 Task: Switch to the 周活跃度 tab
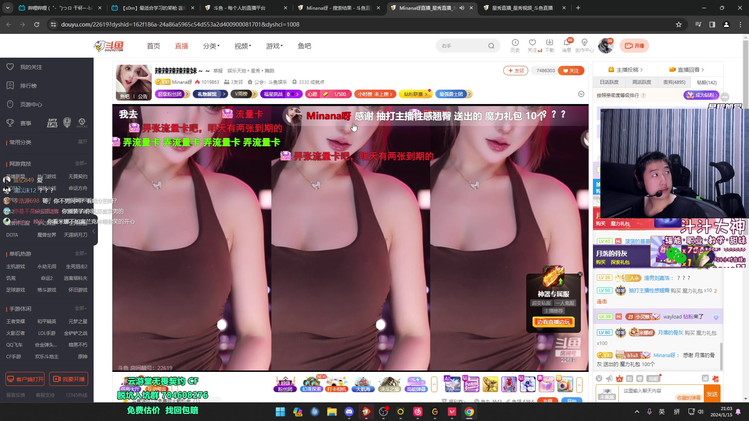coord(641,82)
